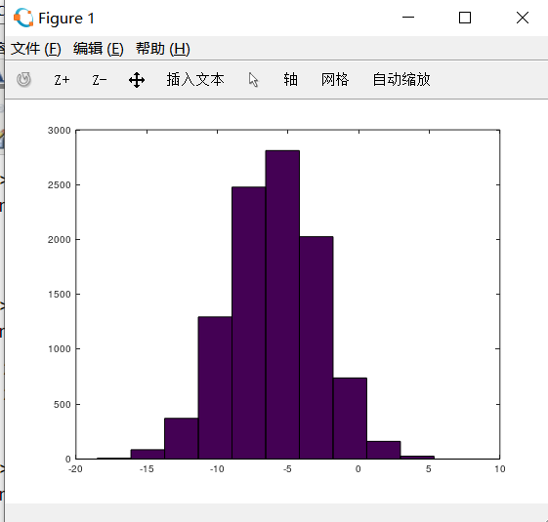Minimize the Figure 1 window

[408, 18]
